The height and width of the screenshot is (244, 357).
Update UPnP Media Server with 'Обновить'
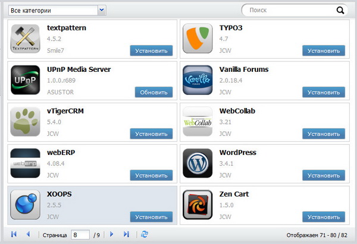pos(151,93)
